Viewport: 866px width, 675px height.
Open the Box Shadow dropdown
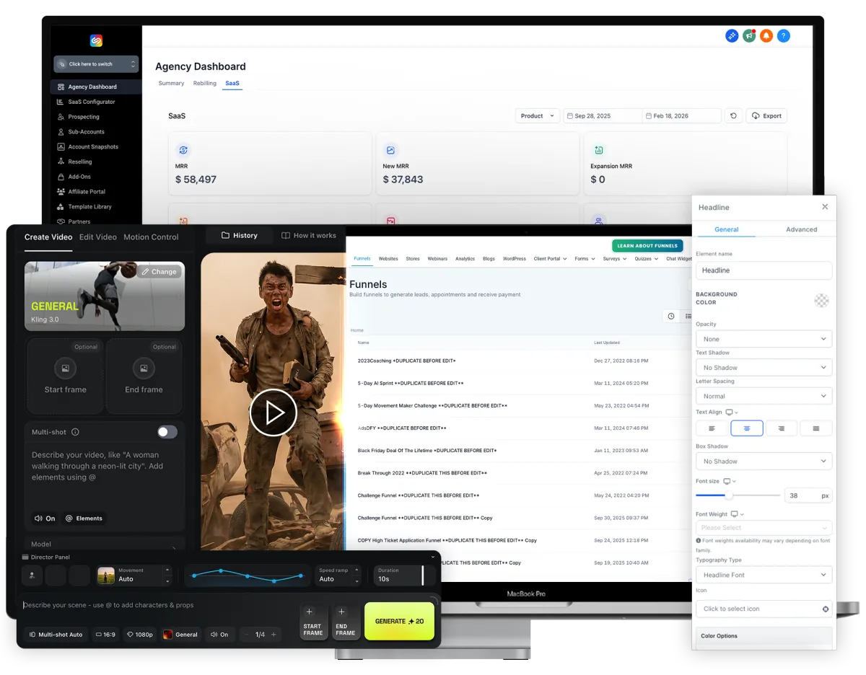point(764,461)
